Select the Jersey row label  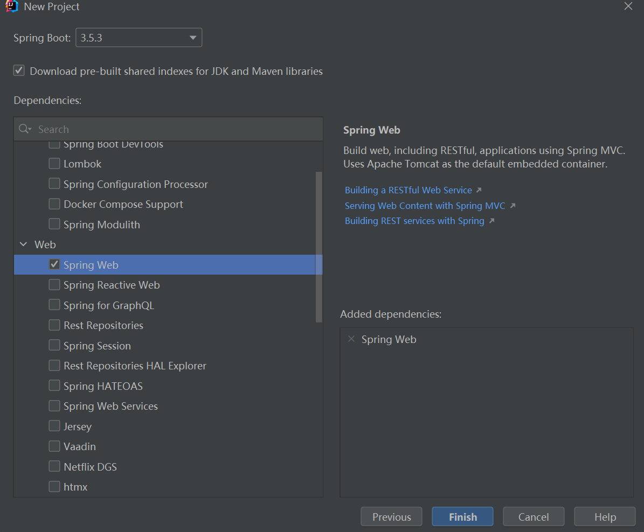pos(78,426)
